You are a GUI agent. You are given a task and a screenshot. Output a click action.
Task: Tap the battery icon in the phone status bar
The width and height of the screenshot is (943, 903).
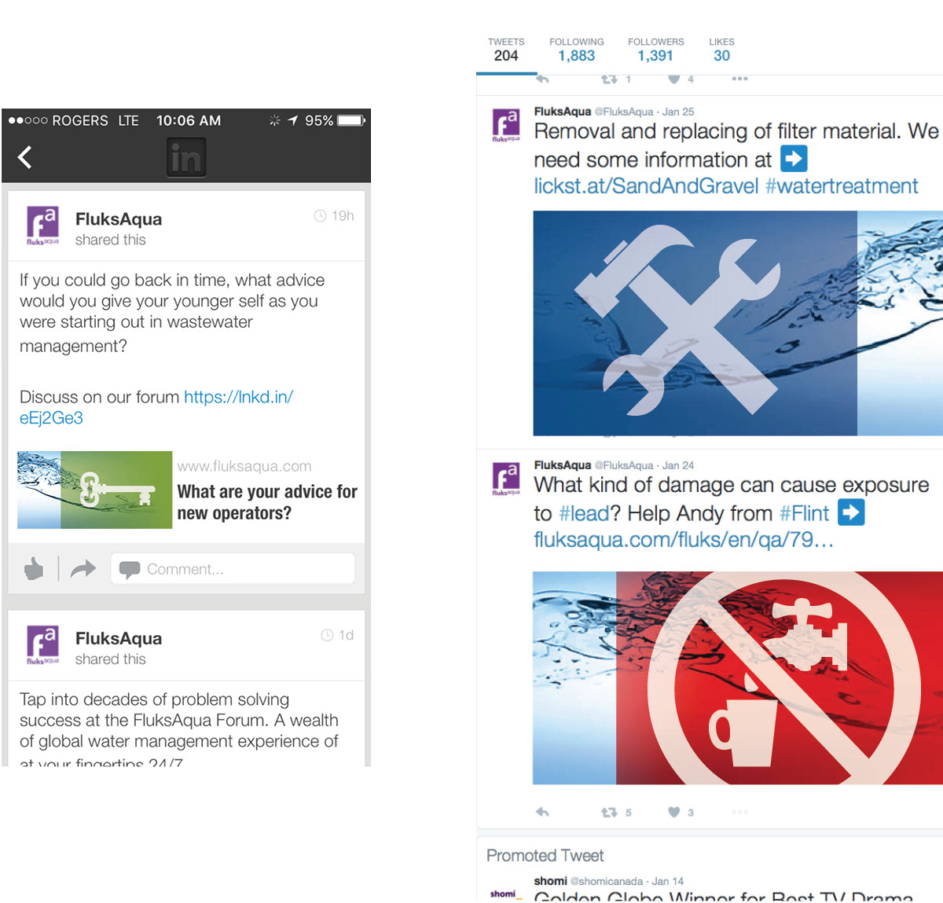pos(351,120)
